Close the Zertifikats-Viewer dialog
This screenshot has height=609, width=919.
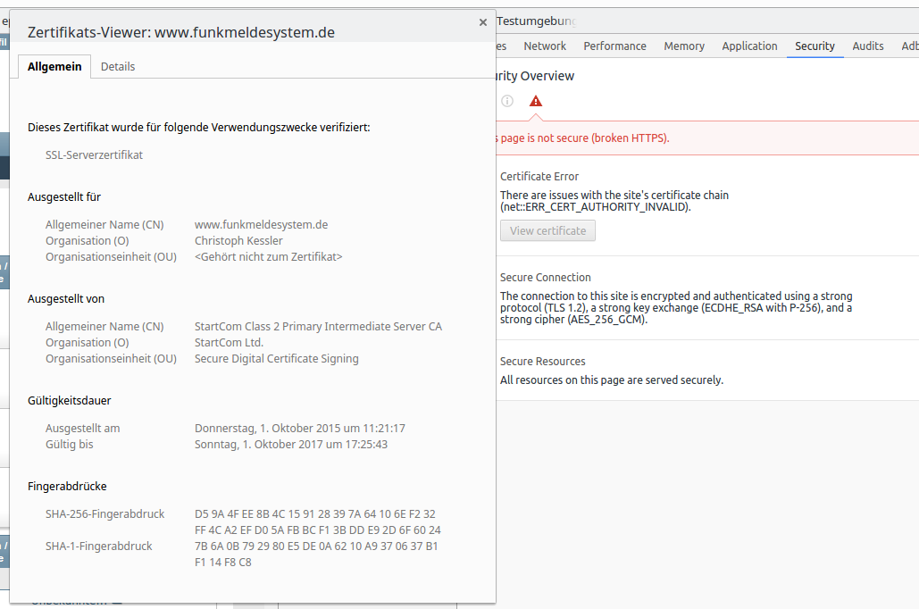[483, 22]
